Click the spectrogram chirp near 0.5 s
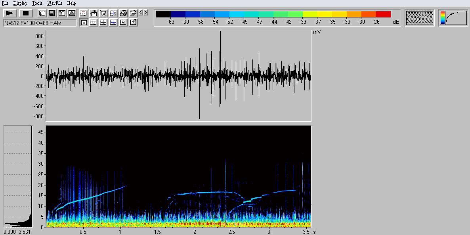470x235 pixels. (83, 199)
